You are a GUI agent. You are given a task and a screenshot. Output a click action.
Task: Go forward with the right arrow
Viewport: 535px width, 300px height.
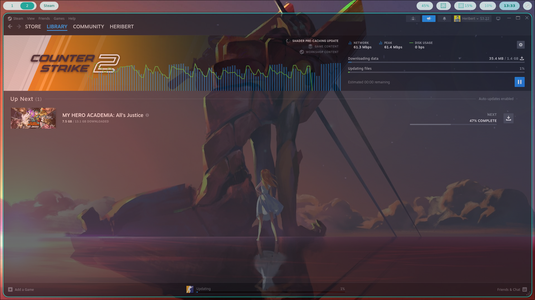[x=19, y=26]
